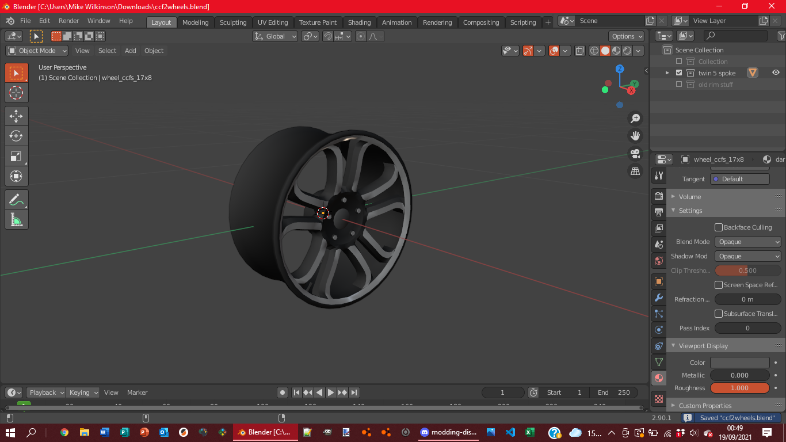Click the Cursor tool icon
The width and height of the screenshot is (786, 442).
(16, 93)
